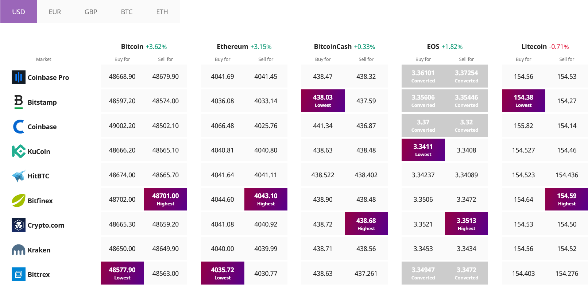Select Crypto.com highest EOS sell price 3.3513
The height and width of the screenshot is (286, 588).
[467, 224]
